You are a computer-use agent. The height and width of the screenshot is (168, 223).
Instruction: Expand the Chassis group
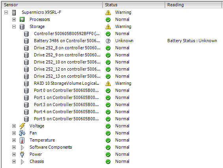pyautogui.click(x=14, y=161)
